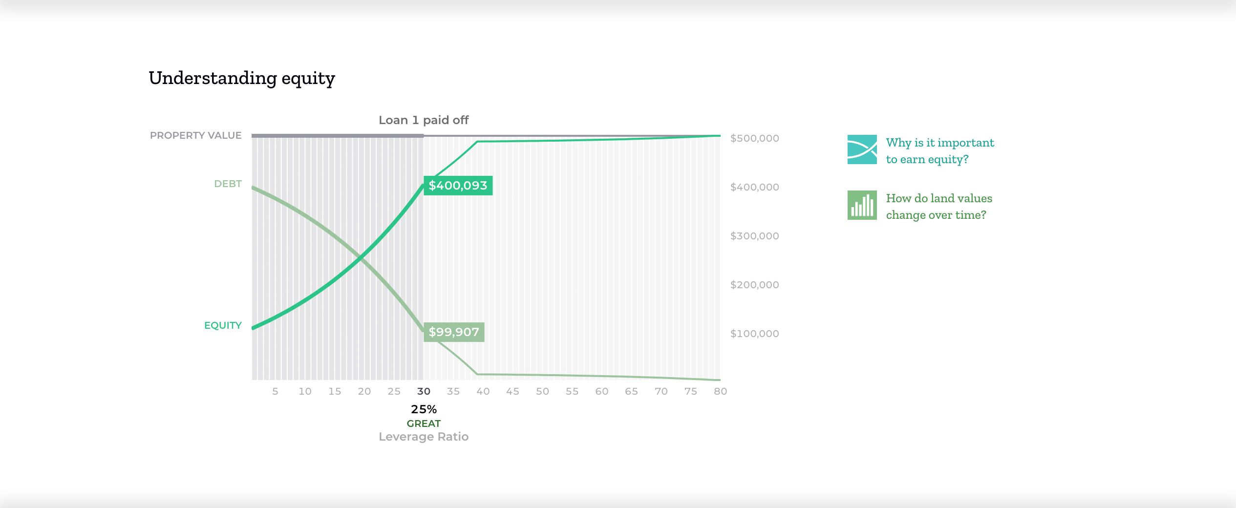Select year 80 on the chart axis
Viewport: 1236px width, 508px height.
(720, 391)
